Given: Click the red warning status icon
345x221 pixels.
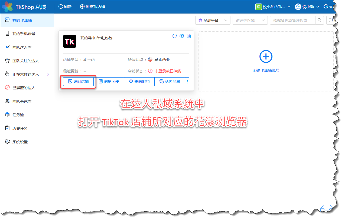Looking at the screenshot, I should (x=150, y=71).
